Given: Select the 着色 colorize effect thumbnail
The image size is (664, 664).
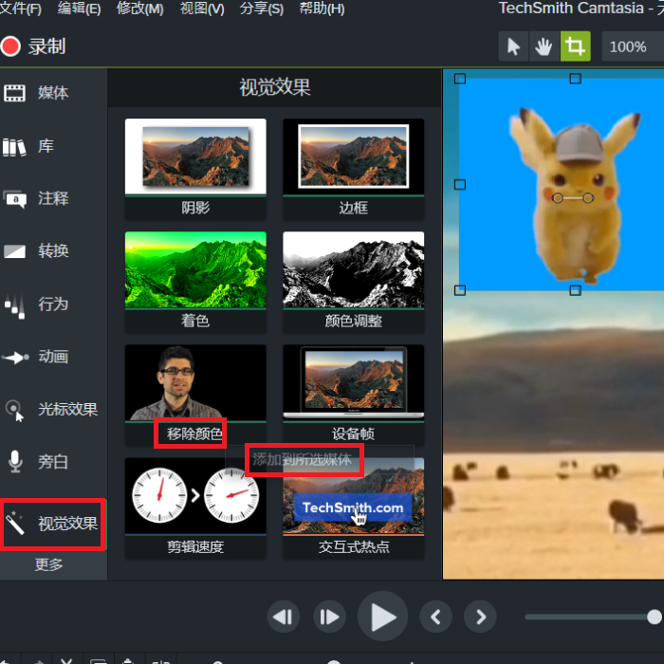Looking at the screenshot, I should tap(195, 269).
